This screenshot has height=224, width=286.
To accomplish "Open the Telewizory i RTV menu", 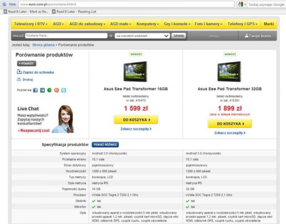I will click(x=31, y=23).
